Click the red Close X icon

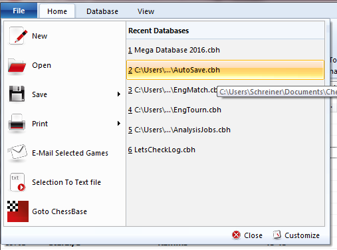click(236, 235)
